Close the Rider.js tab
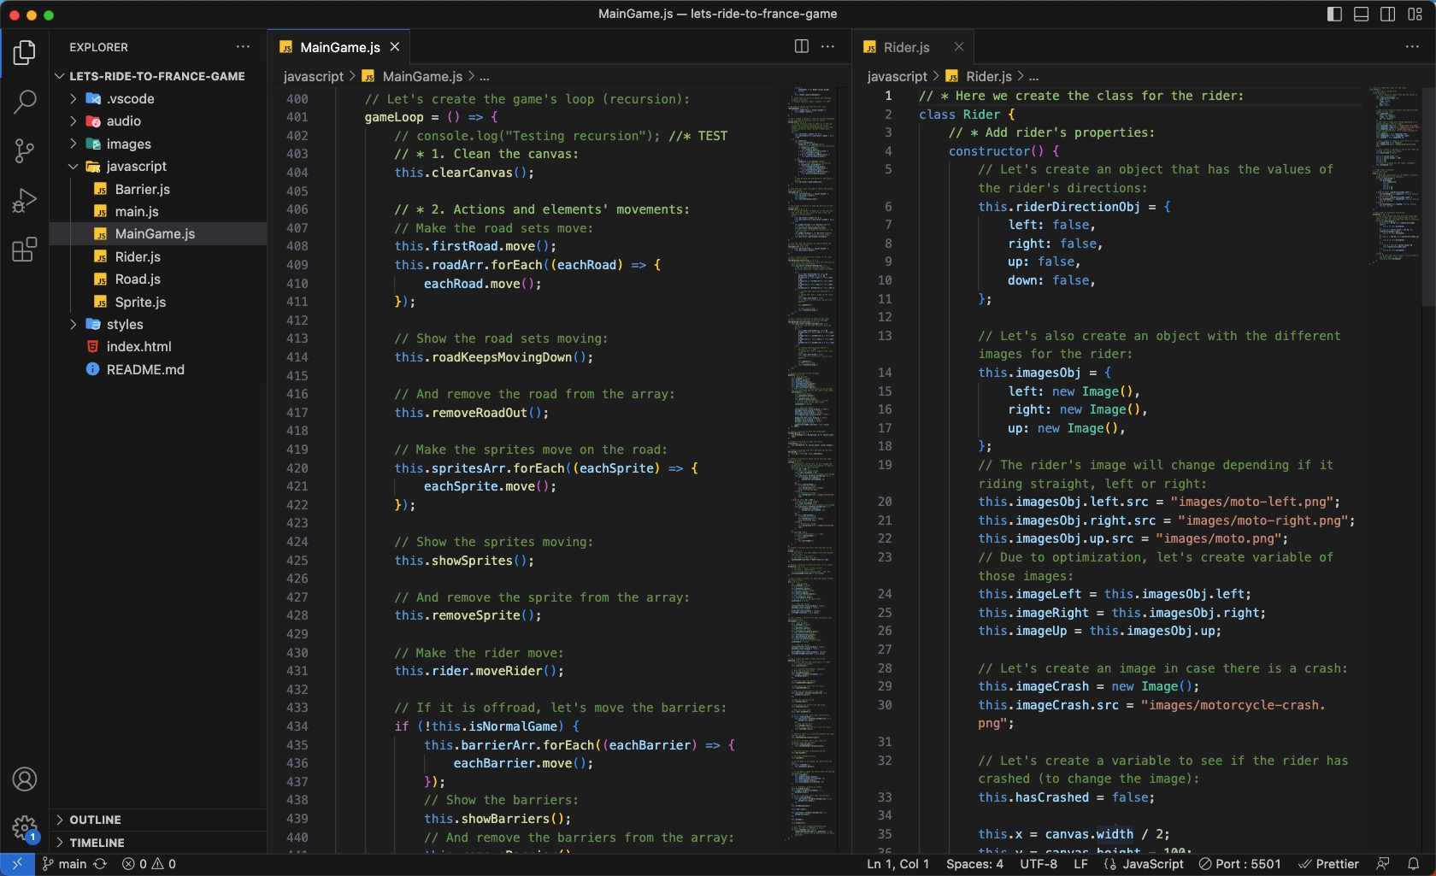This screenshot has height=876, width=1436. click(959, 47)
